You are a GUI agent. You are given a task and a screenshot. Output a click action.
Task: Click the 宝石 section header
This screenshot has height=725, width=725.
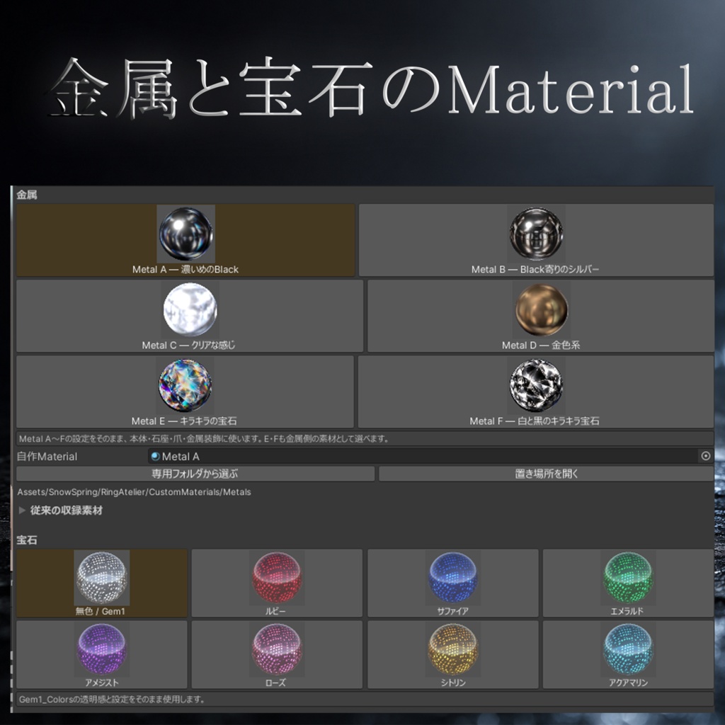(27, 540)
